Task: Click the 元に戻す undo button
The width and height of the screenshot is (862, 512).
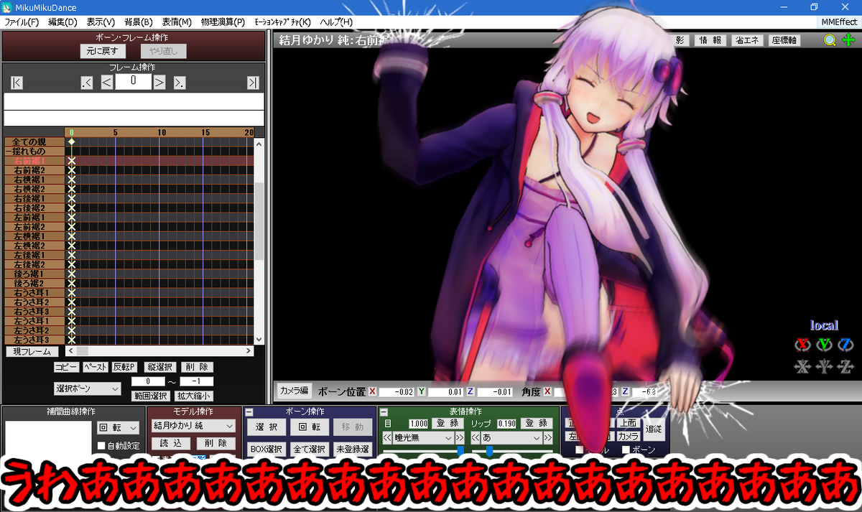Action: point(103,51)
